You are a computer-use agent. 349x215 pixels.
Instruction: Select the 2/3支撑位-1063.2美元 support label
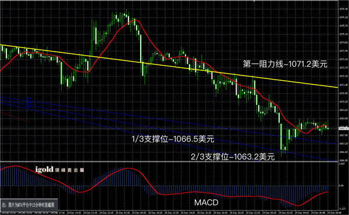[233, 157]
